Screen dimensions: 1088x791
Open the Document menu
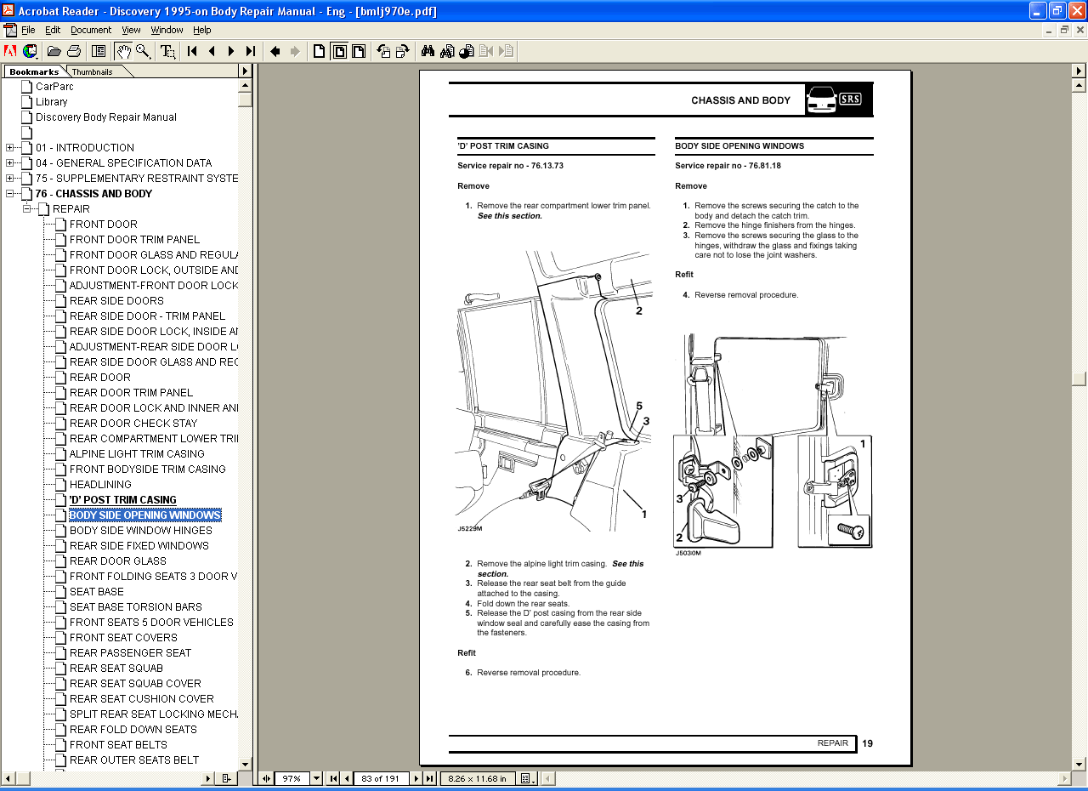point(91,30)
